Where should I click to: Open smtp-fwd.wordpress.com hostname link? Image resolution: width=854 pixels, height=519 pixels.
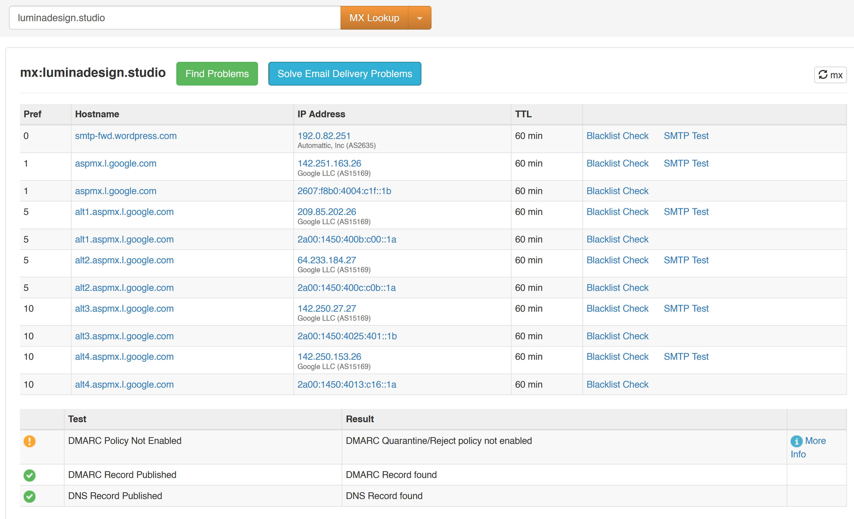click(x=126, y=136)
